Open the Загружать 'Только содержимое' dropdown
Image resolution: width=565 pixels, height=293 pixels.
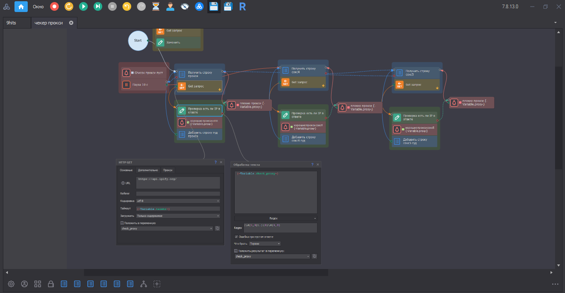click(178, 216)
